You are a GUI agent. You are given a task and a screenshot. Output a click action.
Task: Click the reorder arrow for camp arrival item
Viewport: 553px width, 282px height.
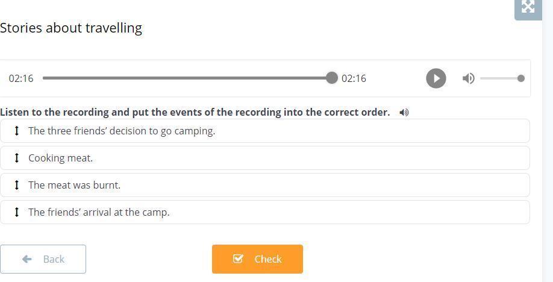[x=17, y=212]
